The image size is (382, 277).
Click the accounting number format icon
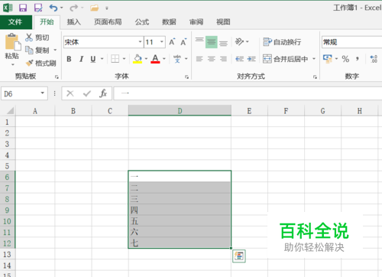(x=328, y=59)
